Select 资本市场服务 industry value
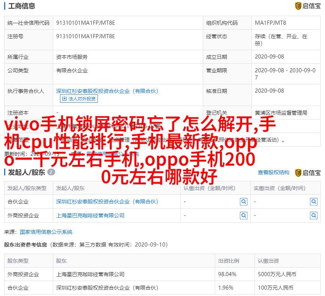The height and width of the screenshot is (296, 325). 72,57
